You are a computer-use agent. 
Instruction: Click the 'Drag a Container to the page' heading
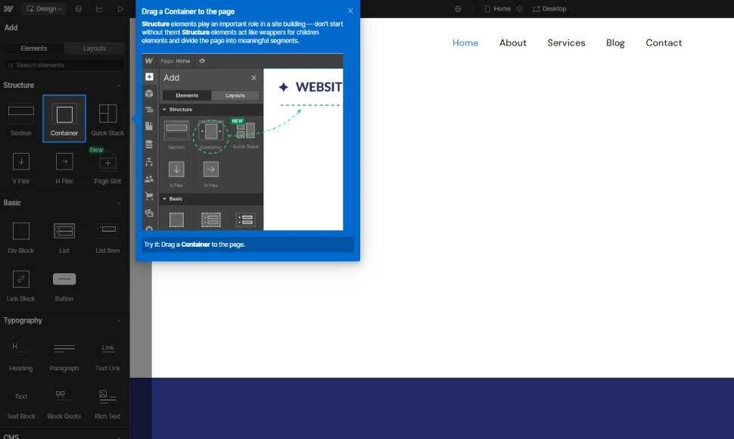click(x=188, y=11)
